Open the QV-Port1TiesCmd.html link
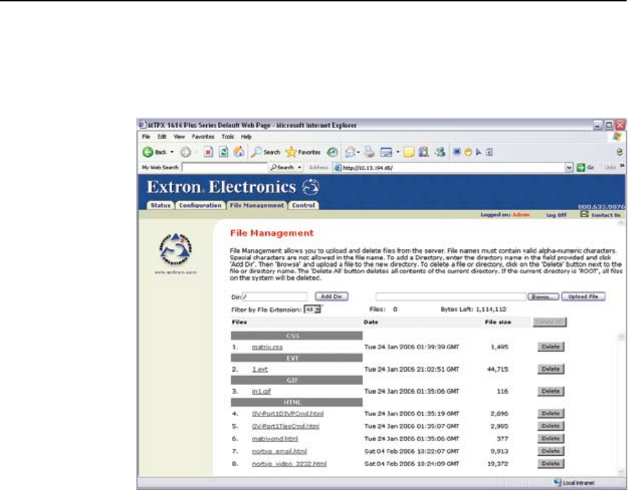 tap(285, 427)
